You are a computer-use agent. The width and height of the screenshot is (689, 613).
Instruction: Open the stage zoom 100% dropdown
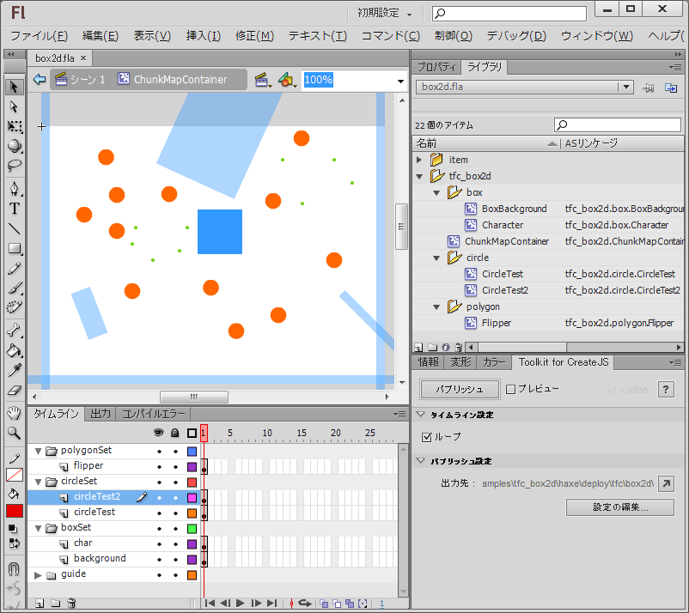[400, 80]
